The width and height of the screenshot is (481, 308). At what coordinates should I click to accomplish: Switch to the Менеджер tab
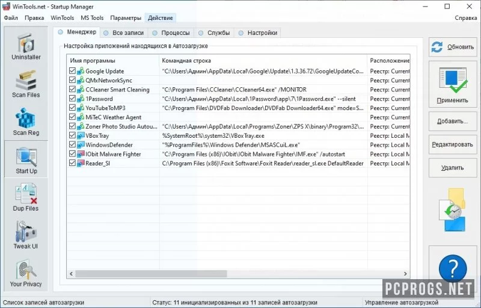point(78,32)
